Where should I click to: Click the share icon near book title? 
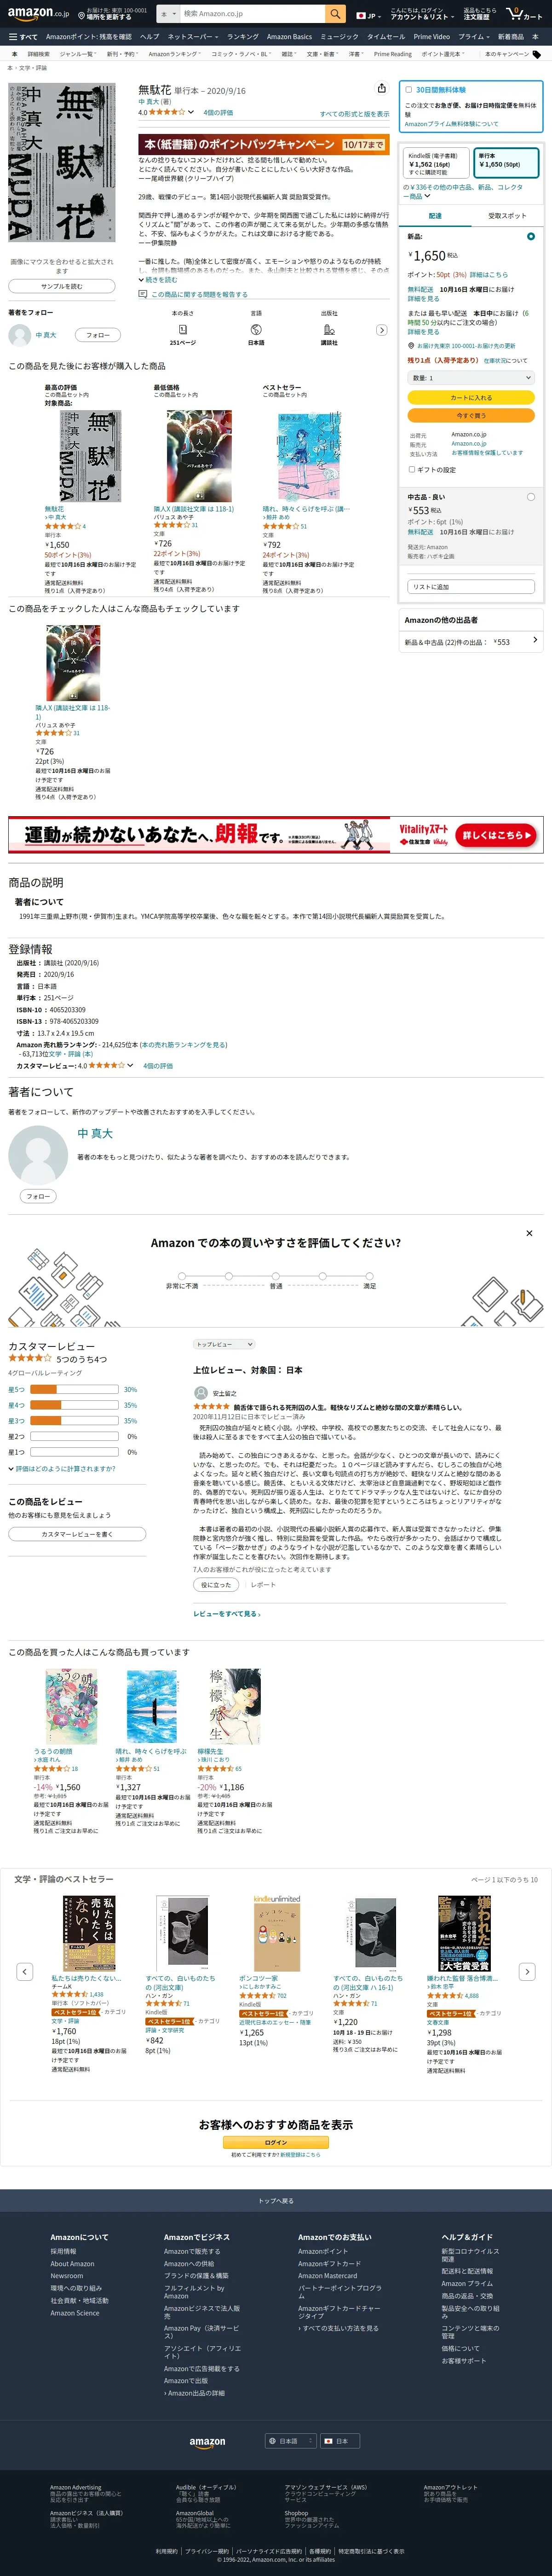[x=381, y=89]
